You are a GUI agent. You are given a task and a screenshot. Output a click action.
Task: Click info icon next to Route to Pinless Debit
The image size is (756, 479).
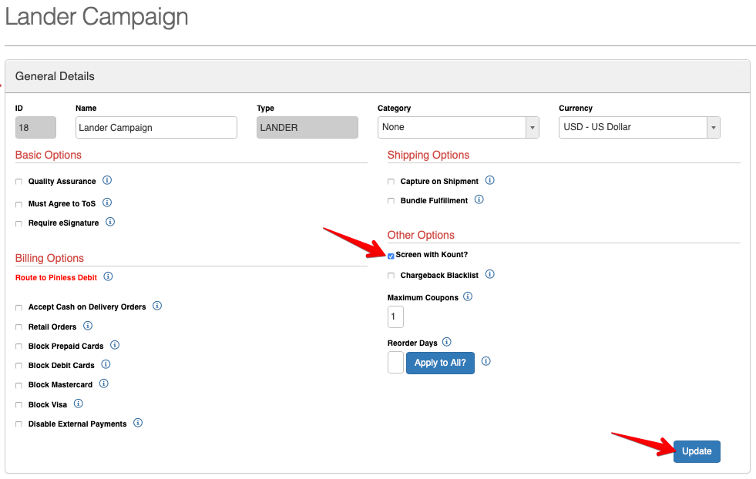[108, 276]
